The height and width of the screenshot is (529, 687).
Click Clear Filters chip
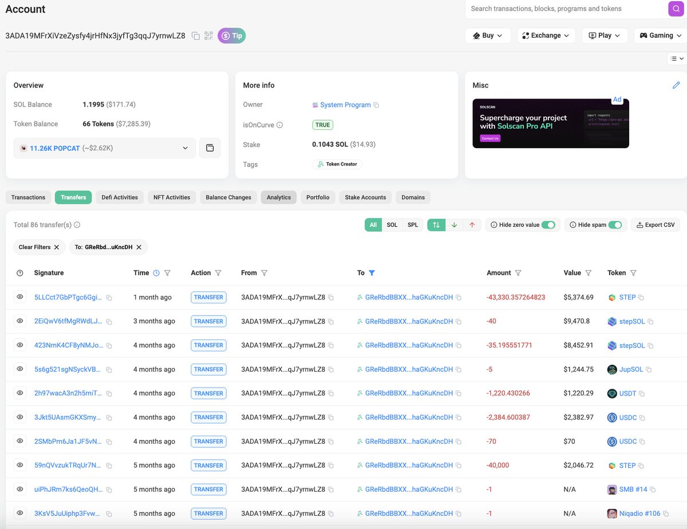[39, 247]
